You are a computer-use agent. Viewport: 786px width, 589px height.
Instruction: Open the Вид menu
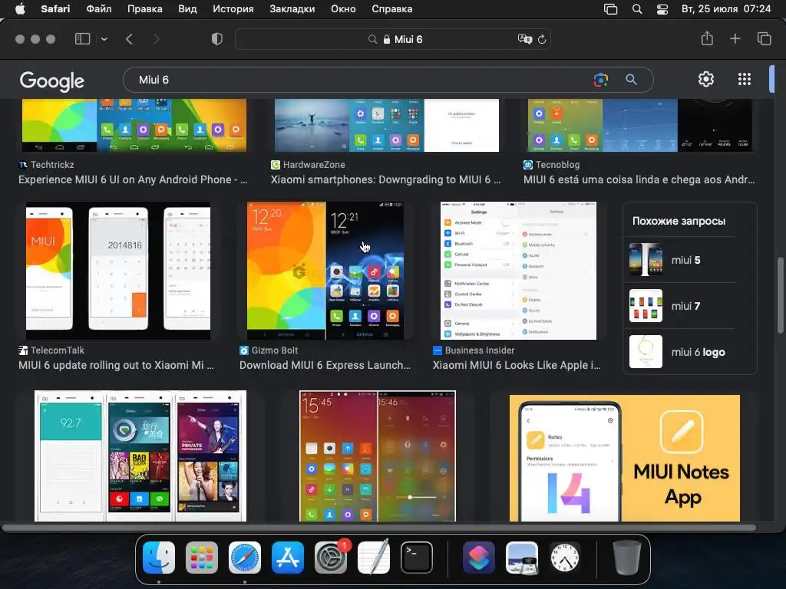pyautogui.click(x=187, y=9)
